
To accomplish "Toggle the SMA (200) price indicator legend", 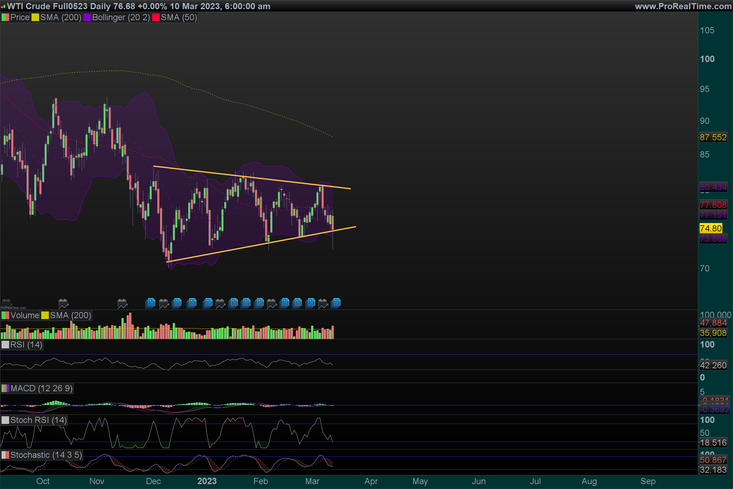I will pyautogui.click(x=60, y=17).
